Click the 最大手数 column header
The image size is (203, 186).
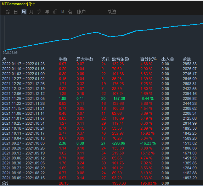click(85, 59)
